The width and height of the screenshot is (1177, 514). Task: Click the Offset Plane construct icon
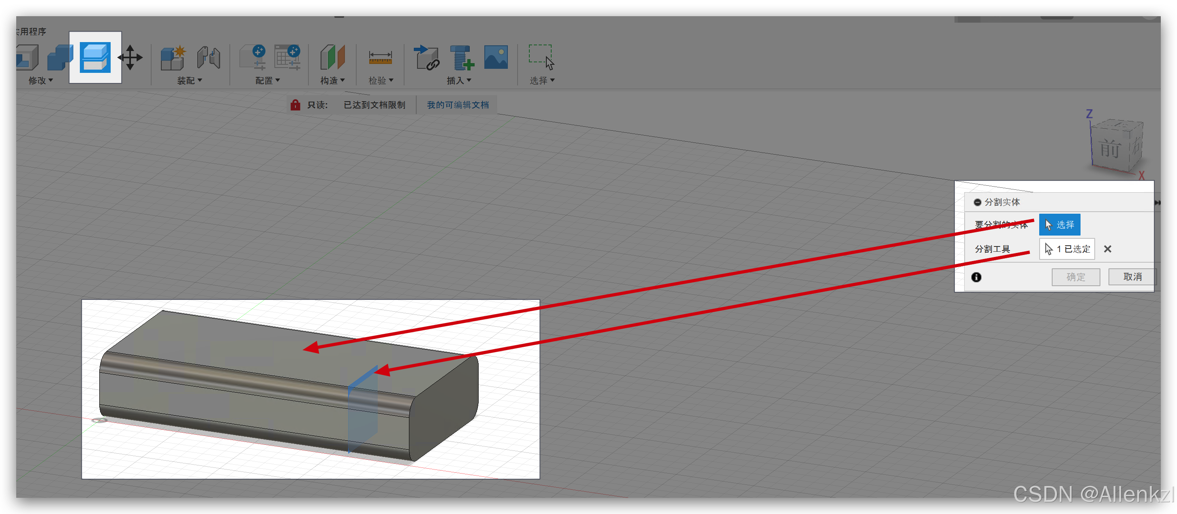click(332, 57)
